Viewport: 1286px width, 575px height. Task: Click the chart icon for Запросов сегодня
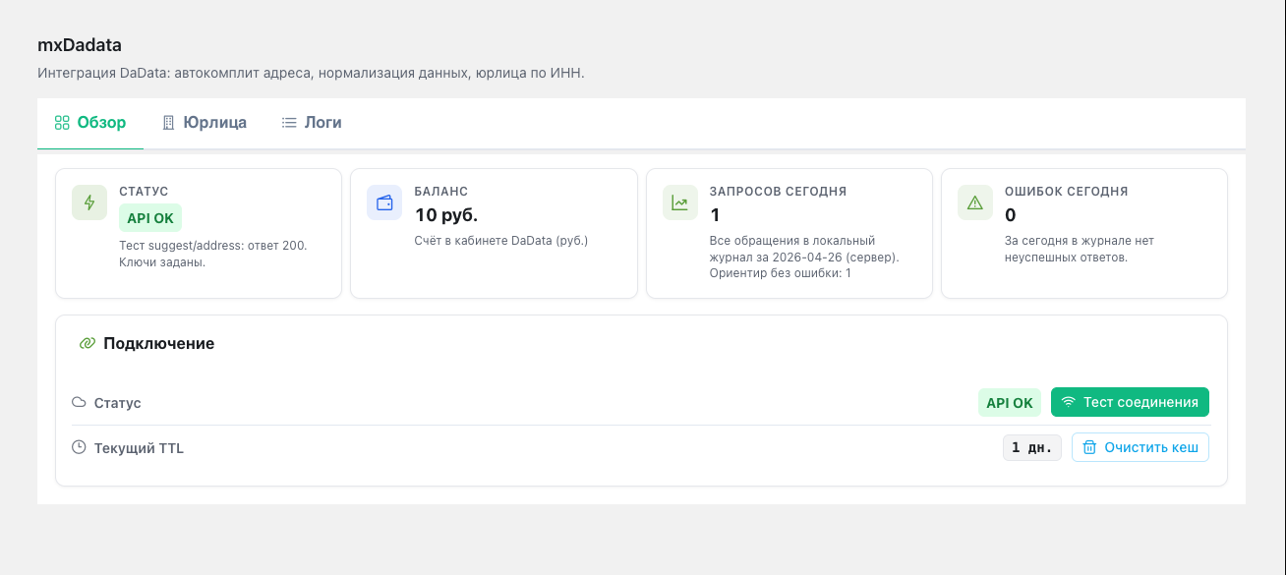[679, 202]
